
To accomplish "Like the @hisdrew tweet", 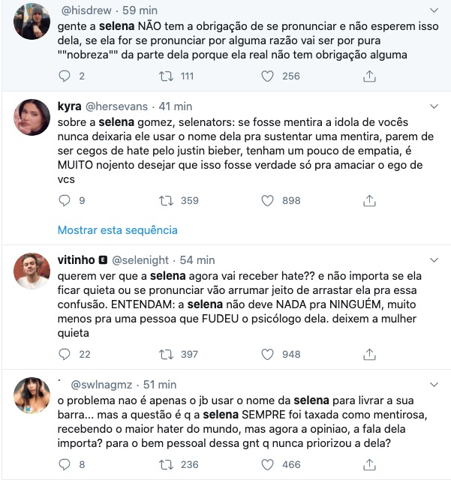I will point(267,76).
